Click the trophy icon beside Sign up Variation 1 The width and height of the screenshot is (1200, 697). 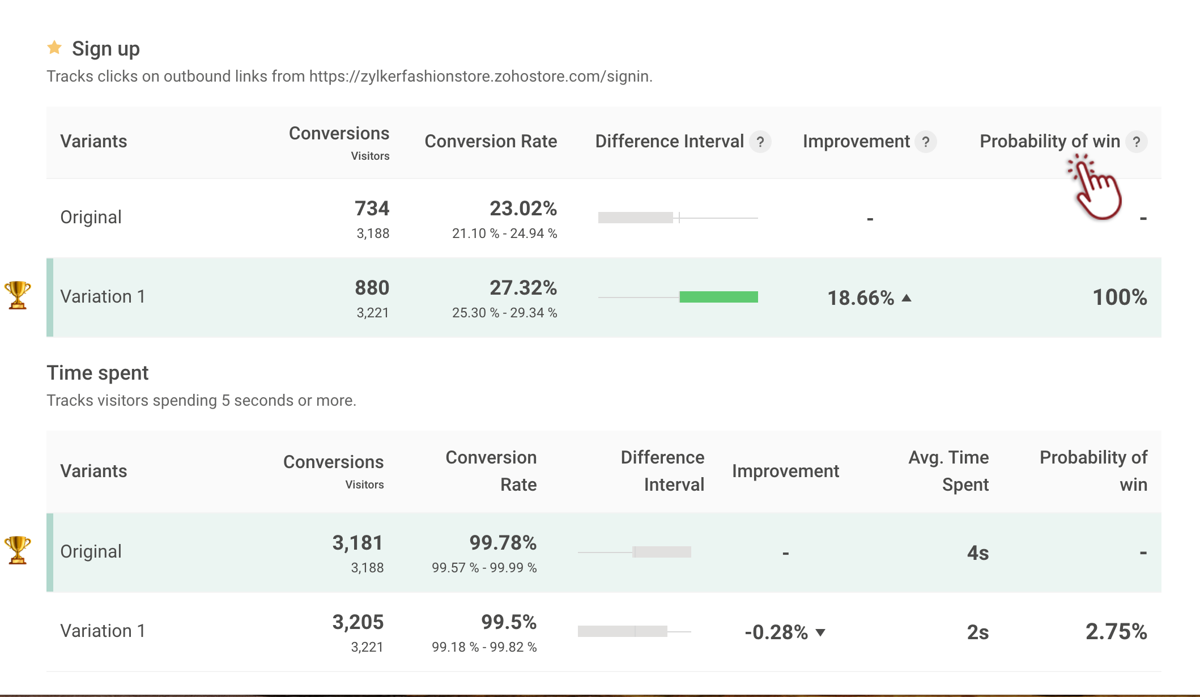coord(18,295)
